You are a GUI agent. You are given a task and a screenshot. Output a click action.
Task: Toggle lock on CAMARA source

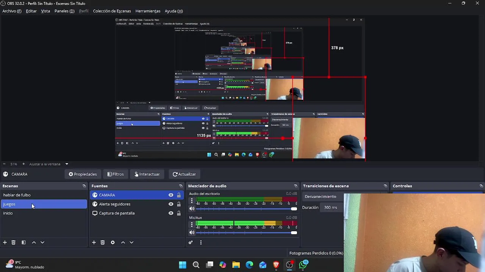coord(179,195)
